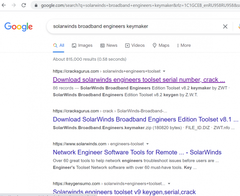Click the padlock icon in the address bar

click(36, 5)
